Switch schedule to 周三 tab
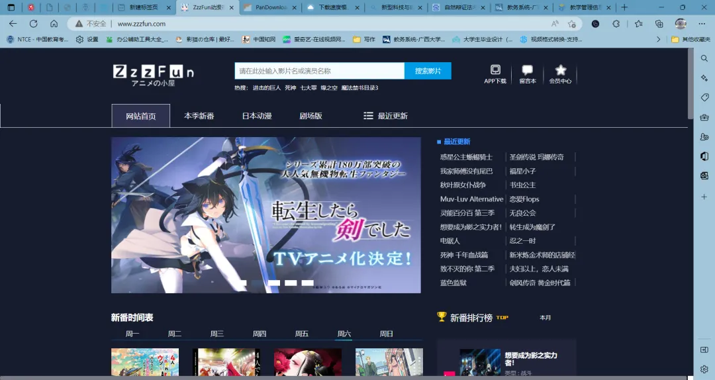715x380 pixels. pyautogui.click(x=217, y=334)
